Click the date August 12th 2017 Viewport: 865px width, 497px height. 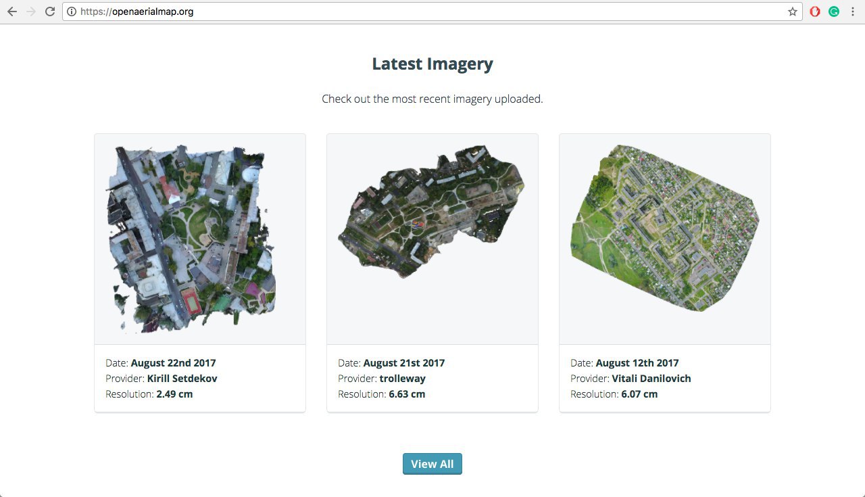(x=637, y=363)
